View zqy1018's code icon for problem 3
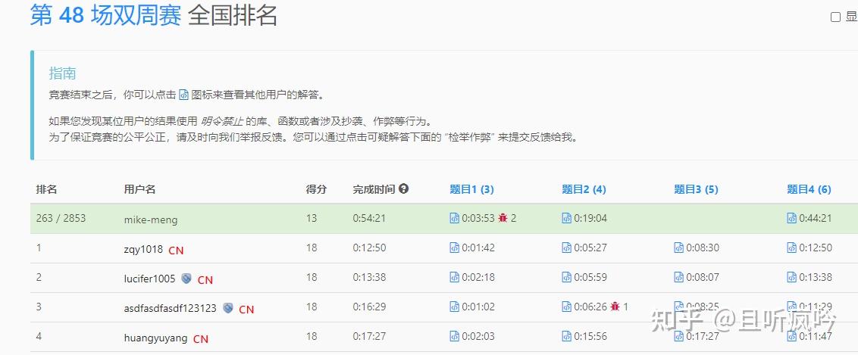The height and width of the screenshot is (355, 858). [679, 248]
